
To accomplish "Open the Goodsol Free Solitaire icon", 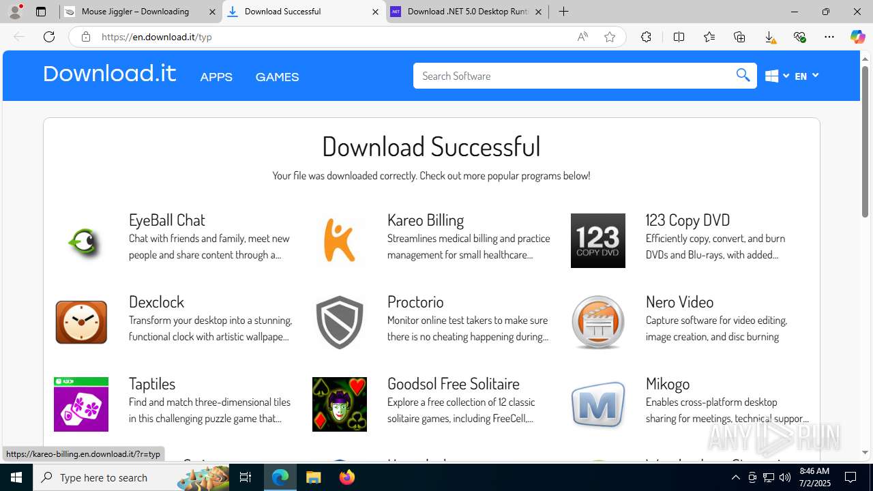I will (x=340, y=404).
